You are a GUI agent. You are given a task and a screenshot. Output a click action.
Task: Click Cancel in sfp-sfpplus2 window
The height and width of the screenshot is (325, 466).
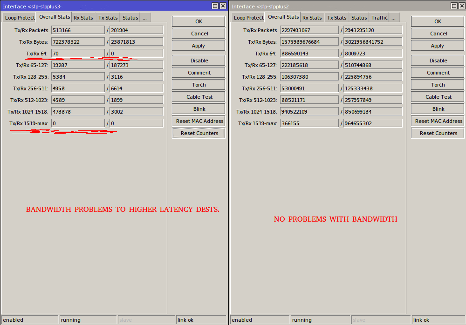click(x=438, y=34)
